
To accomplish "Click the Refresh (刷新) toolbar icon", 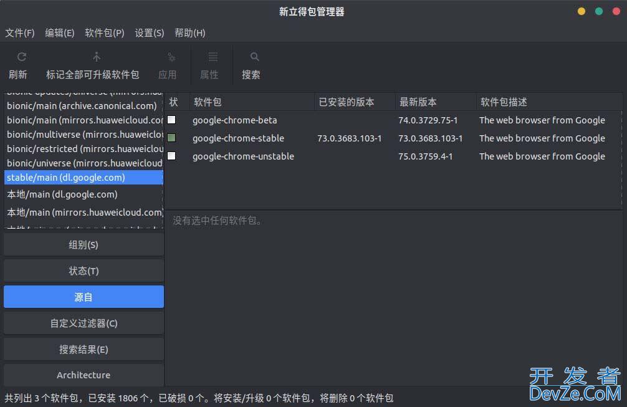I will pos(22,57).
